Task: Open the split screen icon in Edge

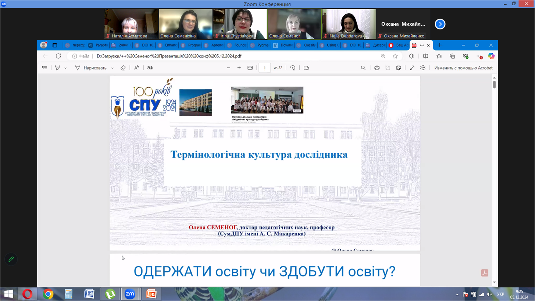Action: 425,56
